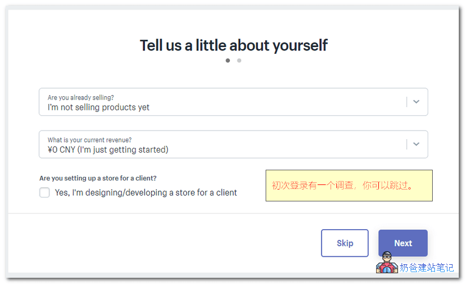
Task: Click the chevron arrow in the selling dropdown
Action: 416,102
